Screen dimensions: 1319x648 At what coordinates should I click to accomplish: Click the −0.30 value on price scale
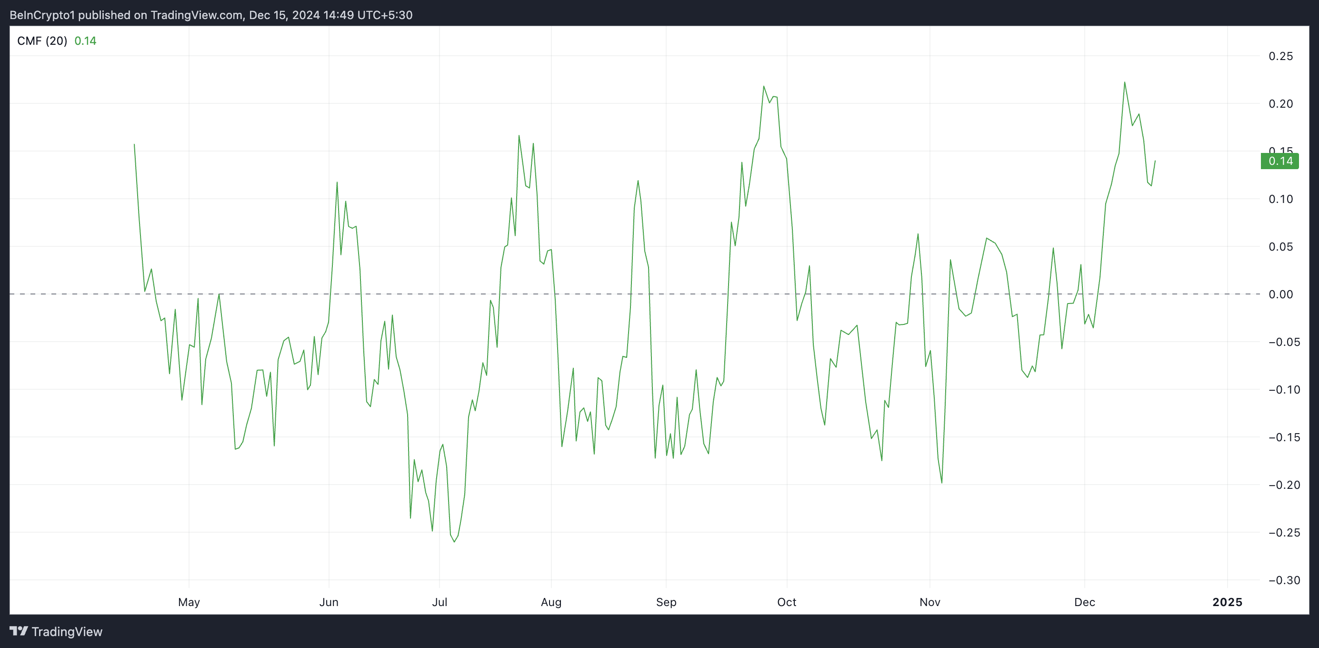click(1284, 580)
